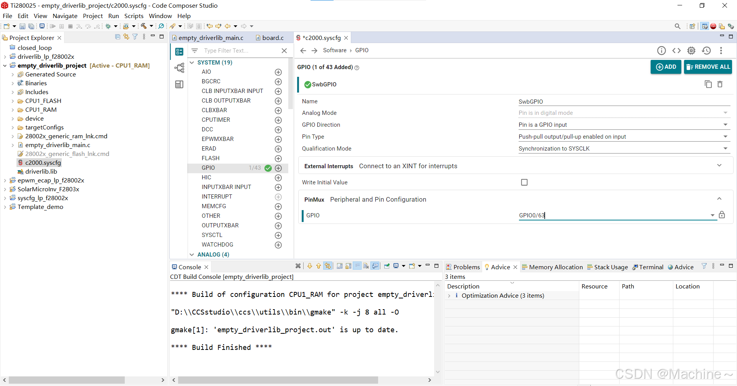Viewport: 737px width, 386px height.
Task: Click the Software breadcrumb link
Action: pyautogui.click(x=335, y=50)
